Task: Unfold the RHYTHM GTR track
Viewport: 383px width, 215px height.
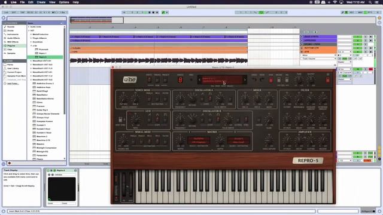Action: 302,48
